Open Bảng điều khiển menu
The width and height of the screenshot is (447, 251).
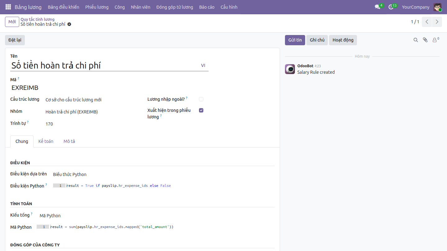(x=64, y=7)
